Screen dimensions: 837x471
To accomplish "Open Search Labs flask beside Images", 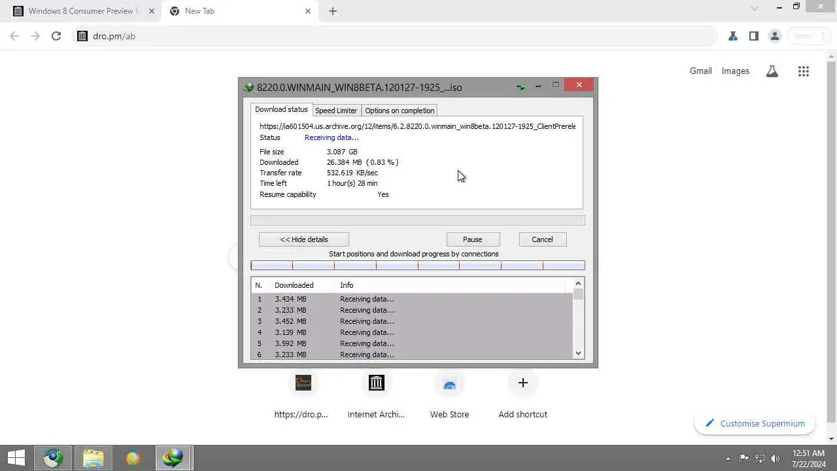I will [772, 71].
